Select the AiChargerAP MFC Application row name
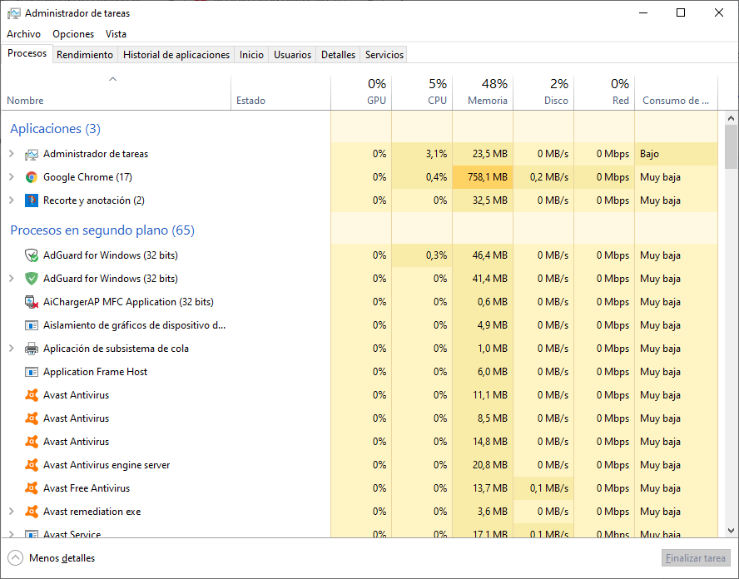Screen dimensions: 739x579 (x=128, y=302)
